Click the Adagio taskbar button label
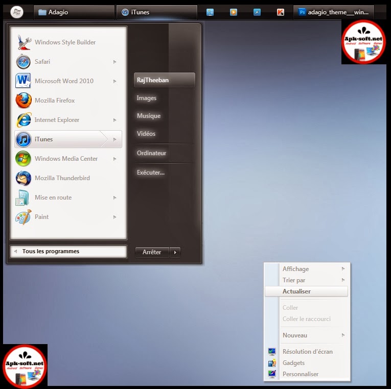391x389 pixels. pyautogui.click(x=58, y=12)
